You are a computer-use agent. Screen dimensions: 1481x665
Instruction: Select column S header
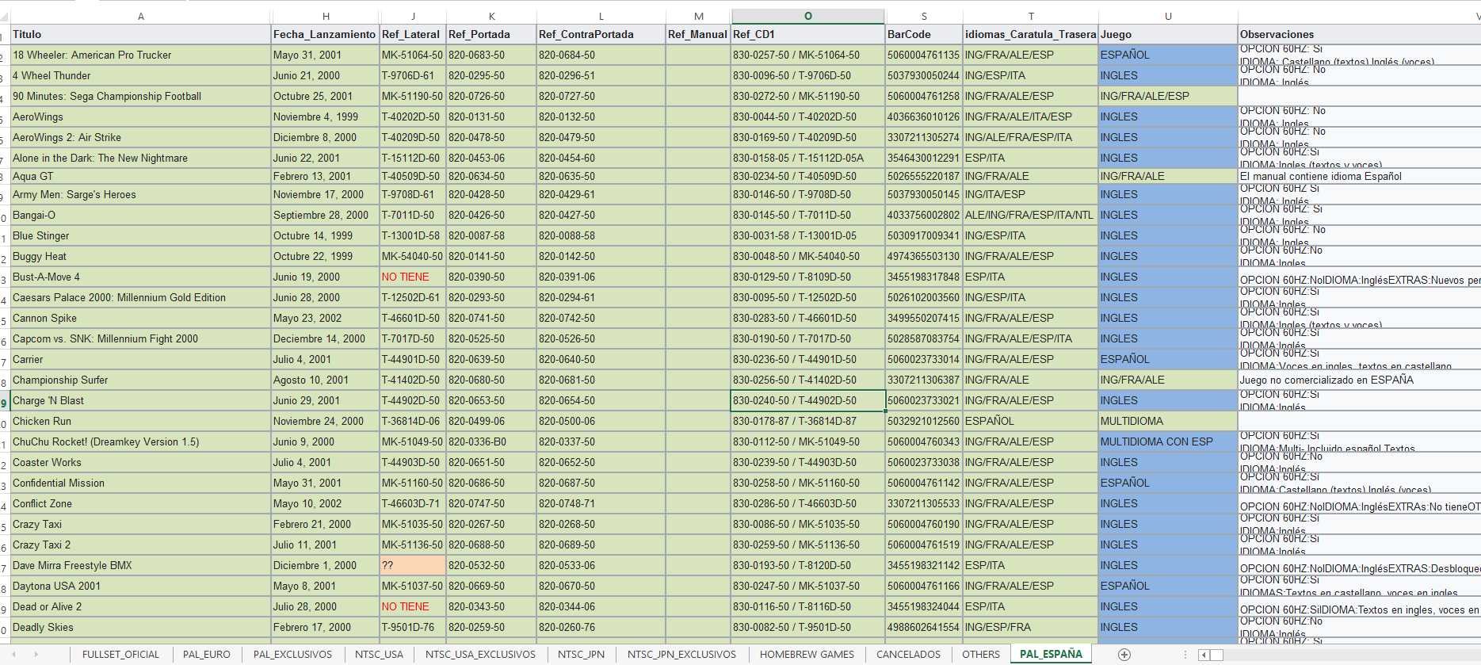(x=924, y=16)
